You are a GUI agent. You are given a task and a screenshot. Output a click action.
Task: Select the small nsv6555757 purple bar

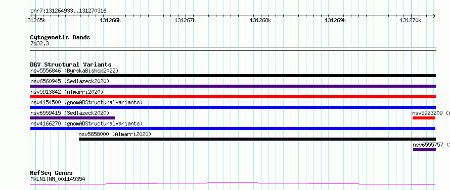click(424, 150)
